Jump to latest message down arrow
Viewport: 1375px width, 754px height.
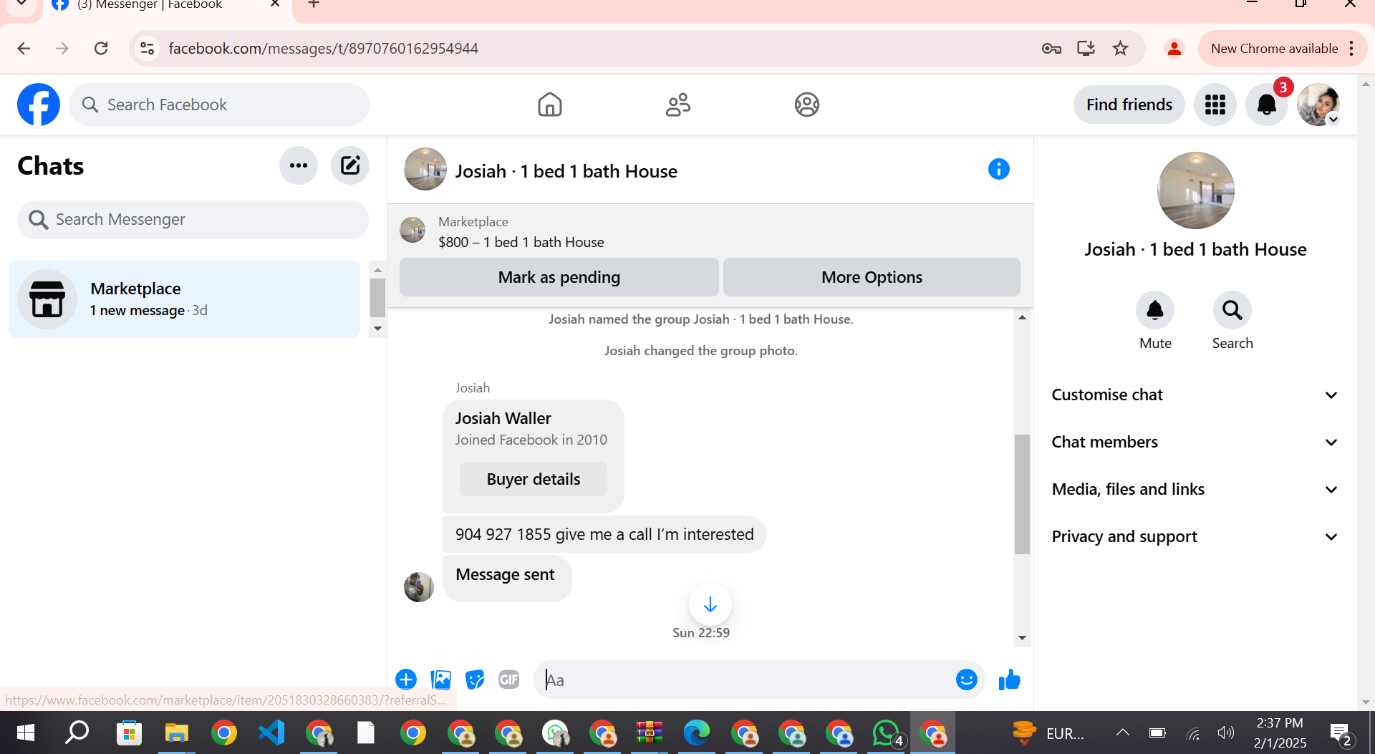click(x=710, y=605)
